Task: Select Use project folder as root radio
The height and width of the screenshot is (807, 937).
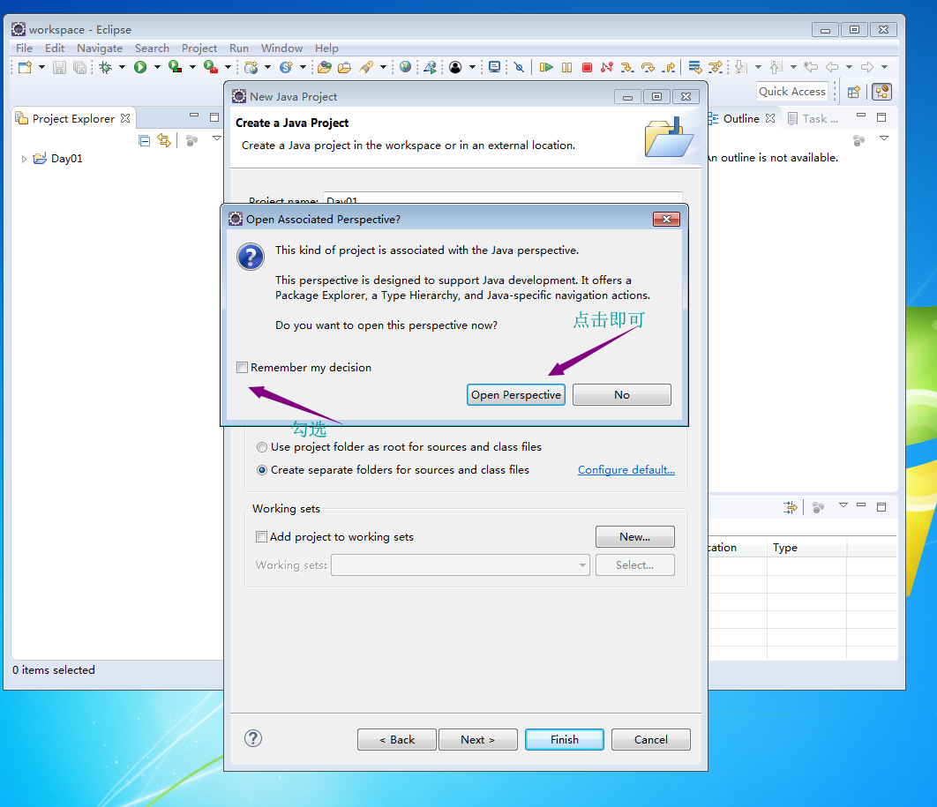Action: point(262,447)
